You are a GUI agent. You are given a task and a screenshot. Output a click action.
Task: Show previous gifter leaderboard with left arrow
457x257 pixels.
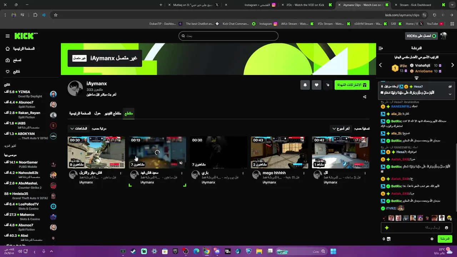[380, 65]
